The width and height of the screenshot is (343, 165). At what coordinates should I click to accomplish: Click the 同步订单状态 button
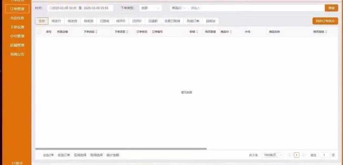click(325, 21)
